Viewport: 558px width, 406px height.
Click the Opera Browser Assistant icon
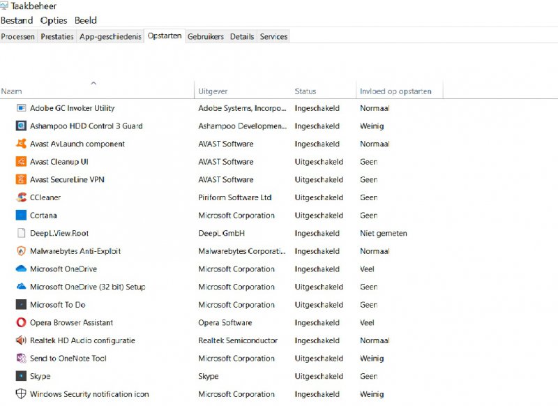pos(21,322)
